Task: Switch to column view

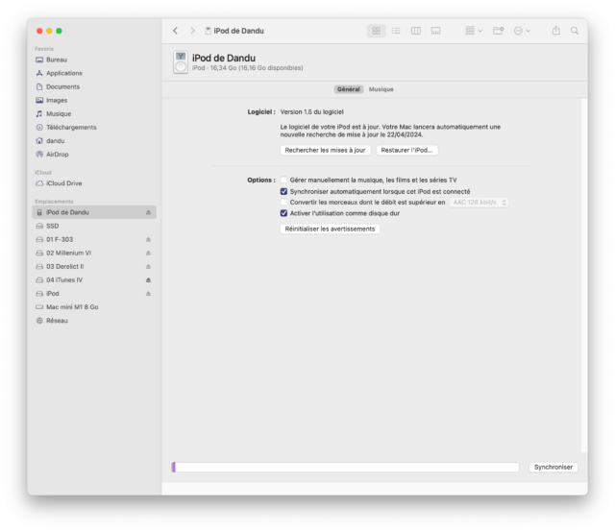Action: (416, 31)
